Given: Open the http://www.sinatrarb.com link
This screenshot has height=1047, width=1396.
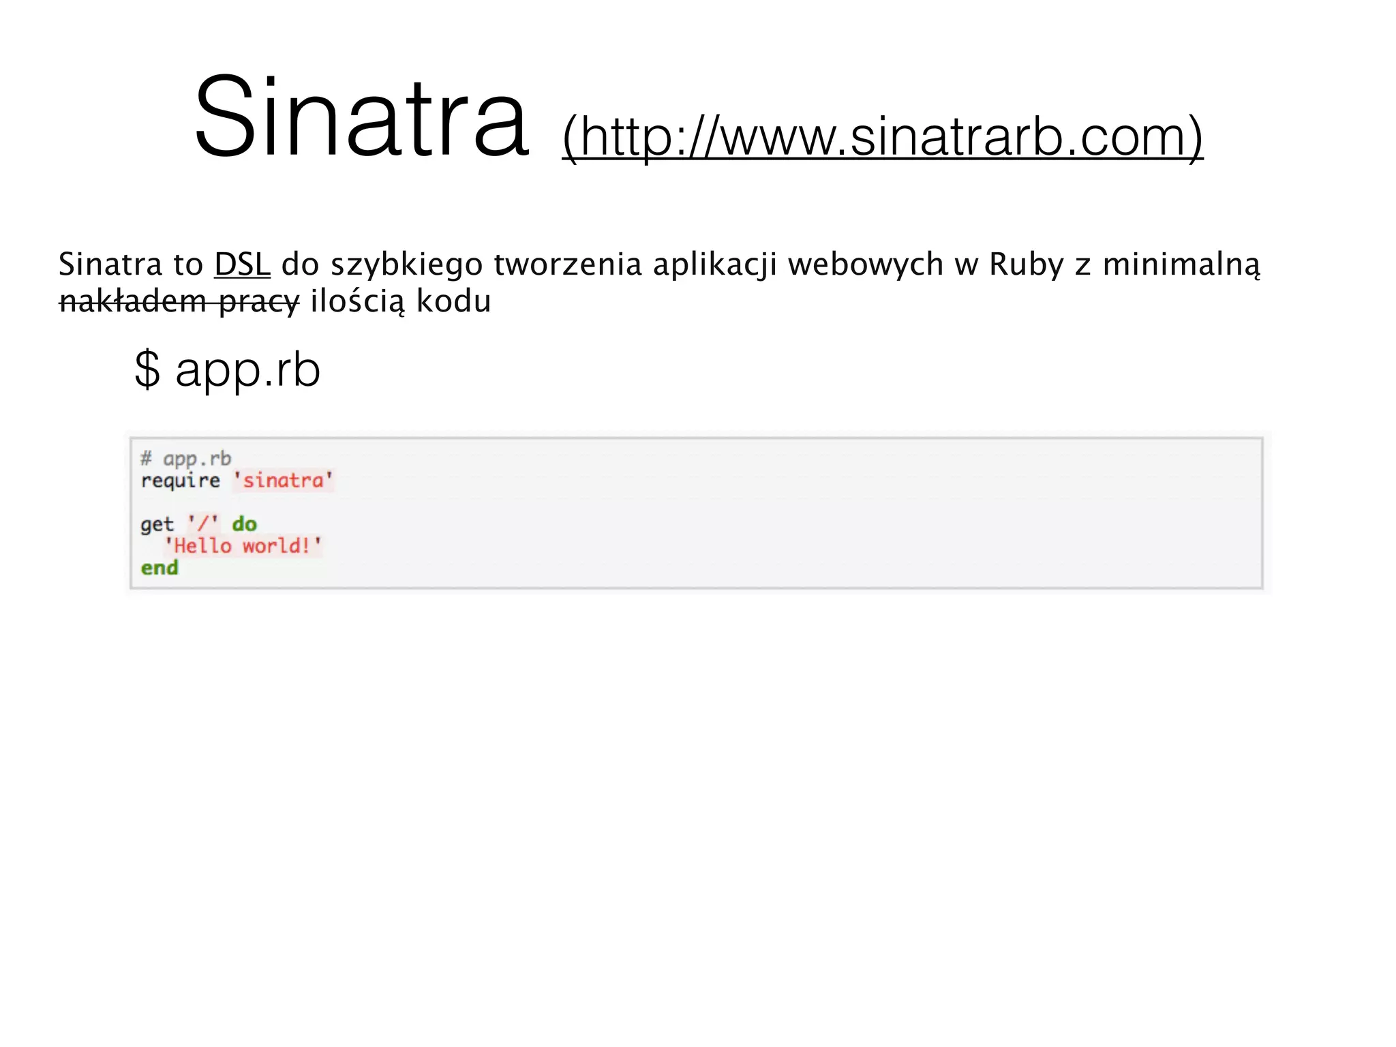Looking at the screenshot, I should (883, 136).
